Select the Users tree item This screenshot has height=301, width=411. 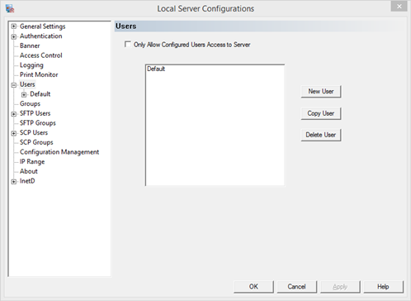[x=27, y=84]
